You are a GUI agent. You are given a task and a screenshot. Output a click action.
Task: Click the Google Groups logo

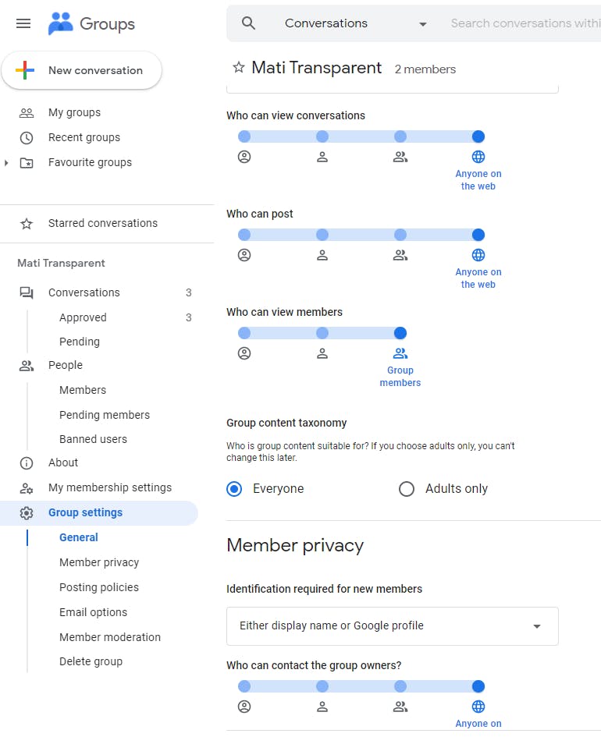pyautogui.click(x=91, y=23)
